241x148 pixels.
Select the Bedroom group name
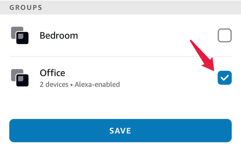coord(59,36)
